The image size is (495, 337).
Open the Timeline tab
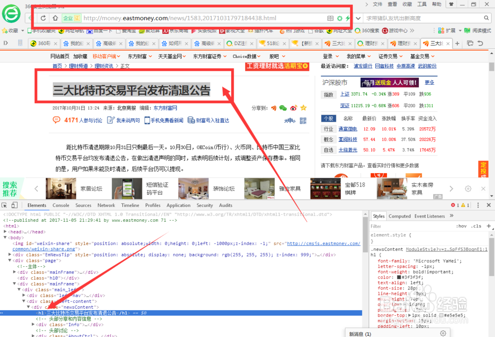click(130, 205)
